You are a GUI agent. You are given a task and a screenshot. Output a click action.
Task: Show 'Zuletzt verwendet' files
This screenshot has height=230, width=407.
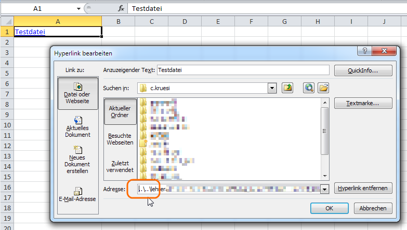120,166
